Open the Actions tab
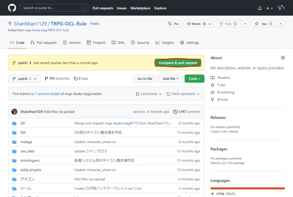Image resolution: width=293 pixels, height=197 pixels. pos(72,43)
